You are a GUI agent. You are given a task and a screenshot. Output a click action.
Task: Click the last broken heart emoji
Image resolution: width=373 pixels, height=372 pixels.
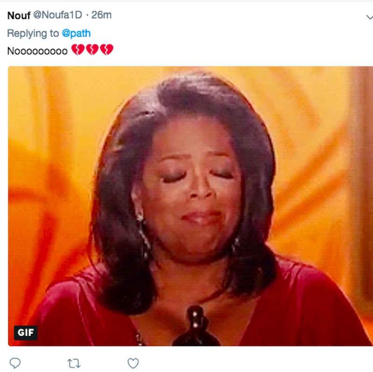(106, 49)
